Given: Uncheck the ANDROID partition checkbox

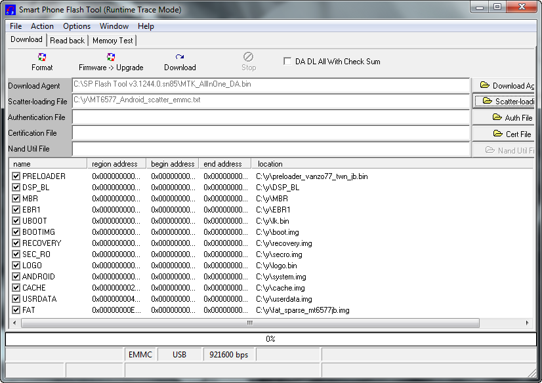Looking at the screenshot, I should [16, 276].
